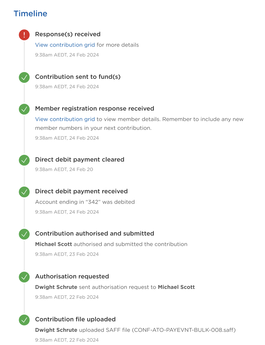Select the Response(s) received event title
265x345 pixels.
(68, 34)
